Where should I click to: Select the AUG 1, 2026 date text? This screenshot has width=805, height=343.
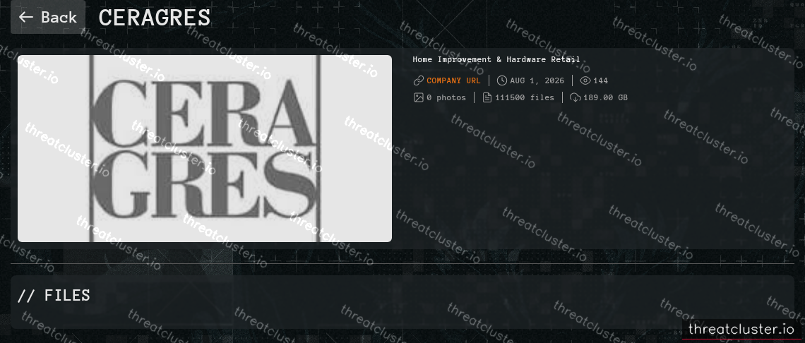[537, 80]
